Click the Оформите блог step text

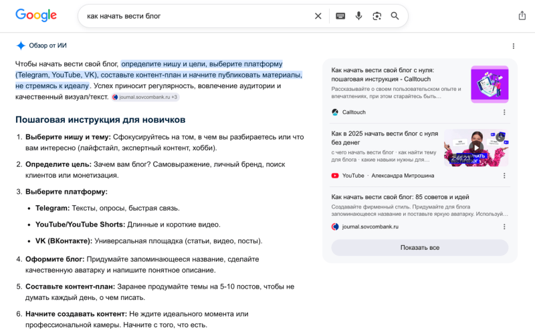[x=142, y=265]
